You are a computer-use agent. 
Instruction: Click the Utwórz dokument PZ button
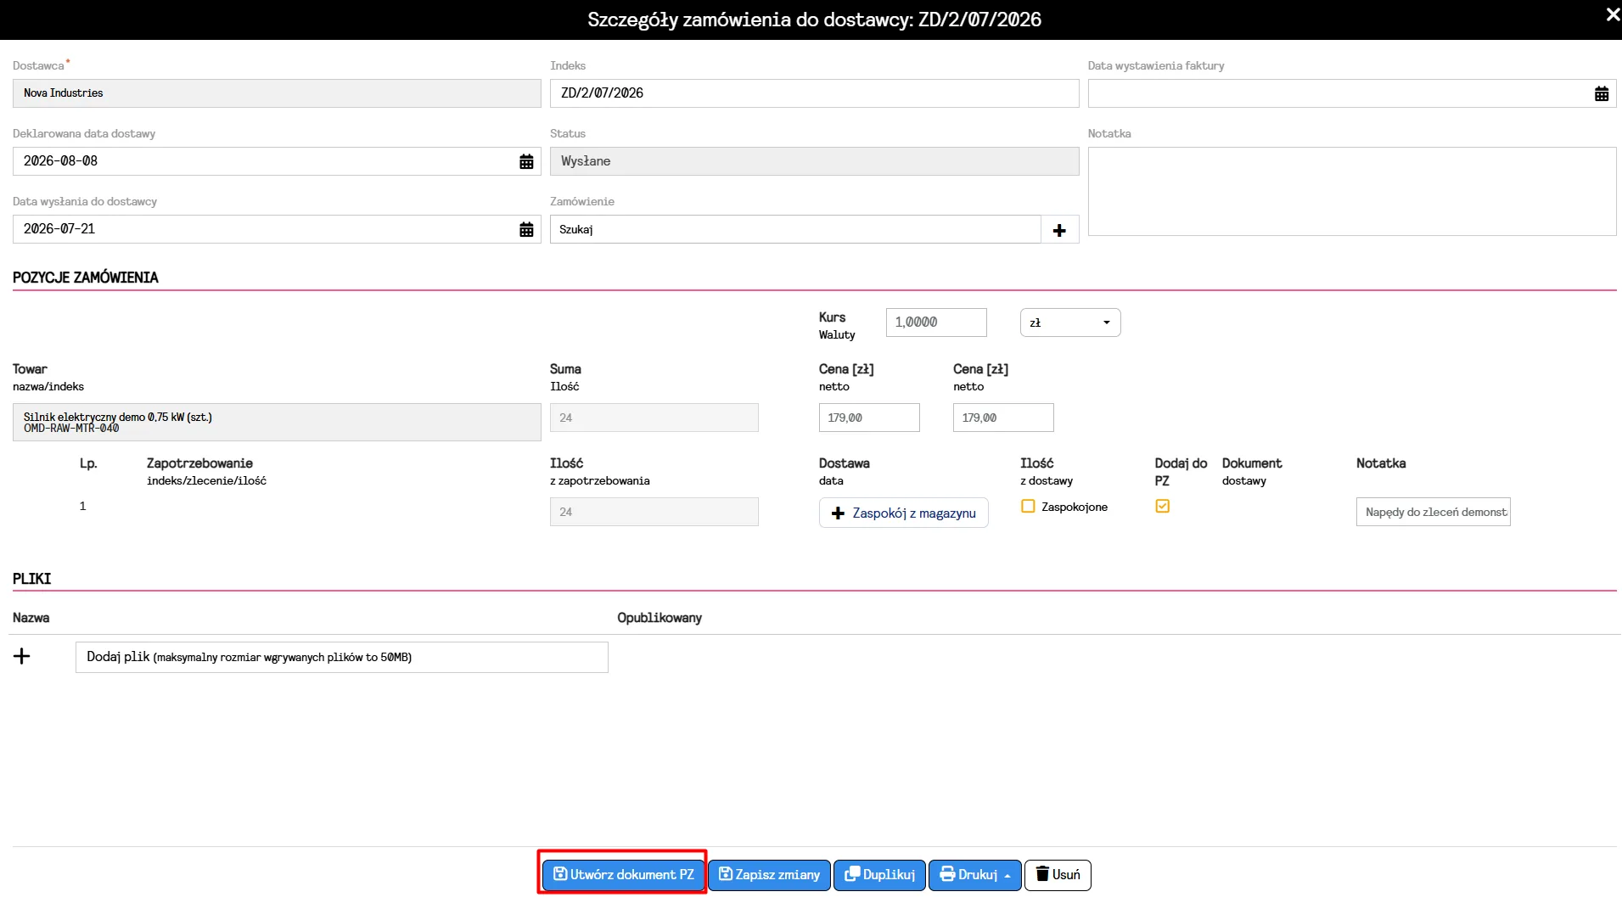pyautogui.click(x=623, y=875)
